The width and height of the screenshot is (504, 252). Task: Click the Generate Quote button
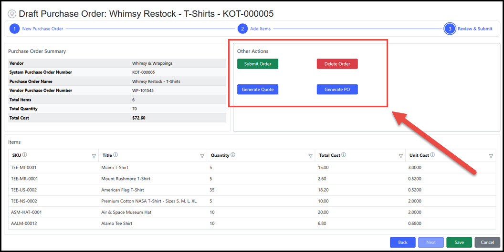[x=257, y=90]
